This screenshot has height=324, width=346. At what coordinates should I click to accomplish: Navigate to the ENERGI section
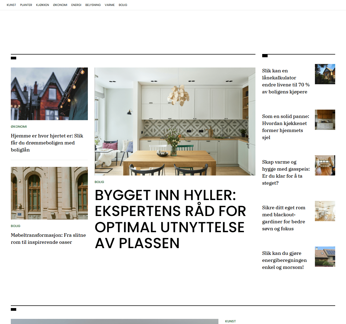coord(76,5)
